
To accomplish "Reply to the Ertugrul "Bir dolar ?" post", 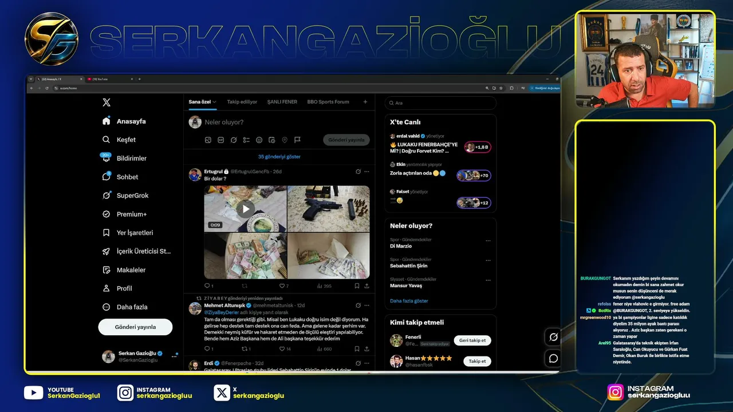I will tap(208, 286).
